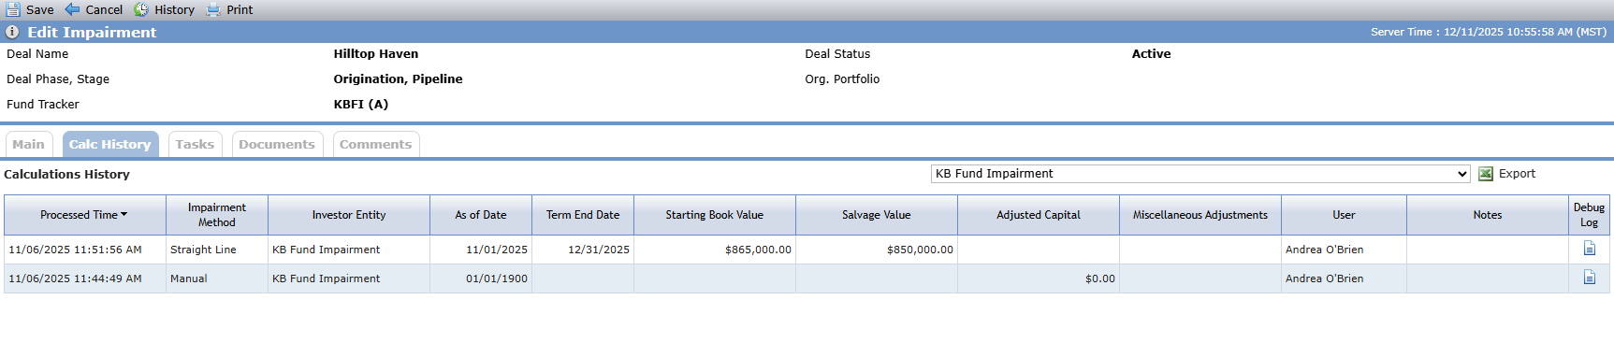Click the Save disk icon

pyautogui.click(x=13, y=9)
